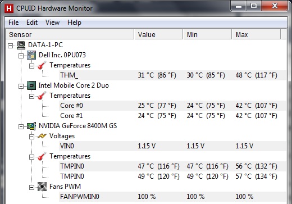This screenshot has width=292, height=204.
Task: Click thermometer icon under NVIDIA GeForce 8400M GS
Action: pos(42,156)
